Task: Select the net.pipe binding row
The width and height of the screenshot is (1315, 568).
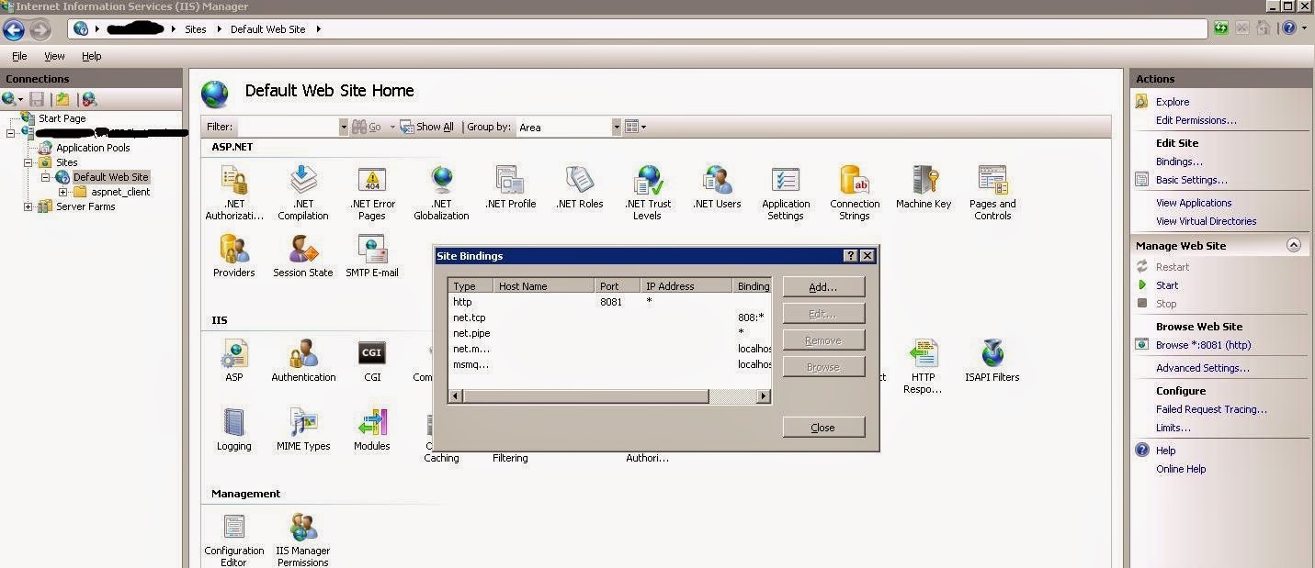Action: click(x=609, y=333)
